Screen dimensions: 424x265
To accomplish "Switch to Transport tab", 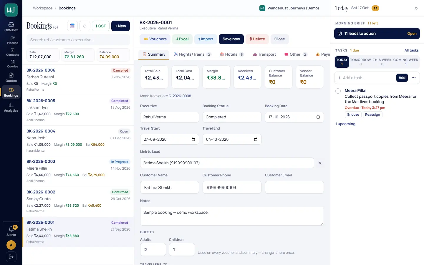I will [x=264, y=54].
